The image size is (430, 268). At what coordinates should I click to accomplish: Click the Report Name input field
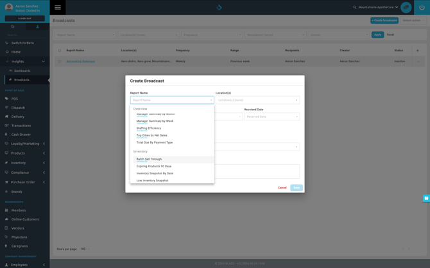[171, 100]
